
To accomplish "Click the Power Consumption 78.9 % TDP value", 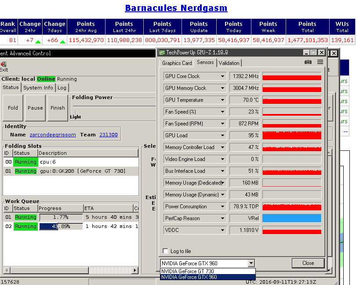I will pos(245,207).
